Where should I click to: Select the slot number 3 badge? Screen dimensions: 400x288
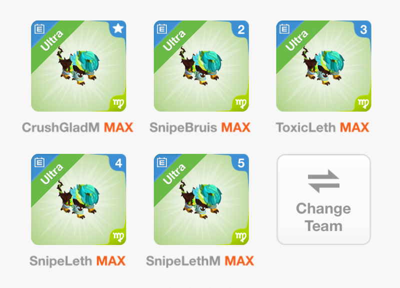363,30
